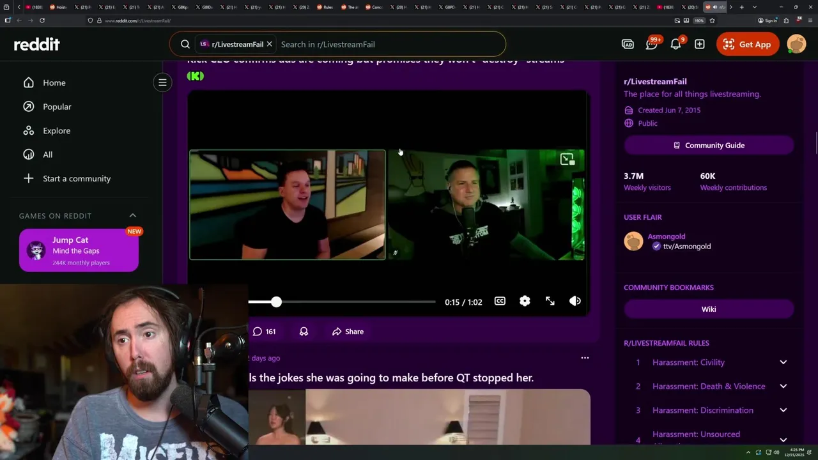Open the Advertise on Reddit icon
818x460 pixels.
coord(628,44)
